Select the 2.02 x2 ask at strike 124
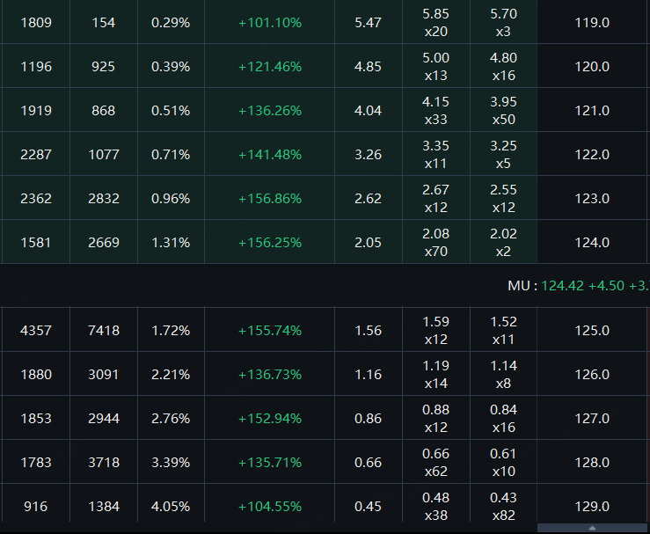This screenshot has width=650, height=534. 503,243
